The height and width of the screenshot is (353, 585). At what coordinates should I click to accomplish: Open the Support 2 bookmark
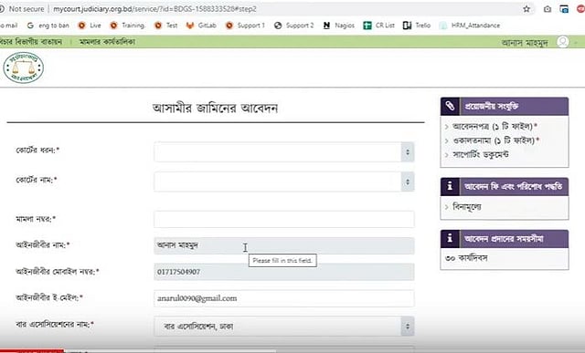294,26
